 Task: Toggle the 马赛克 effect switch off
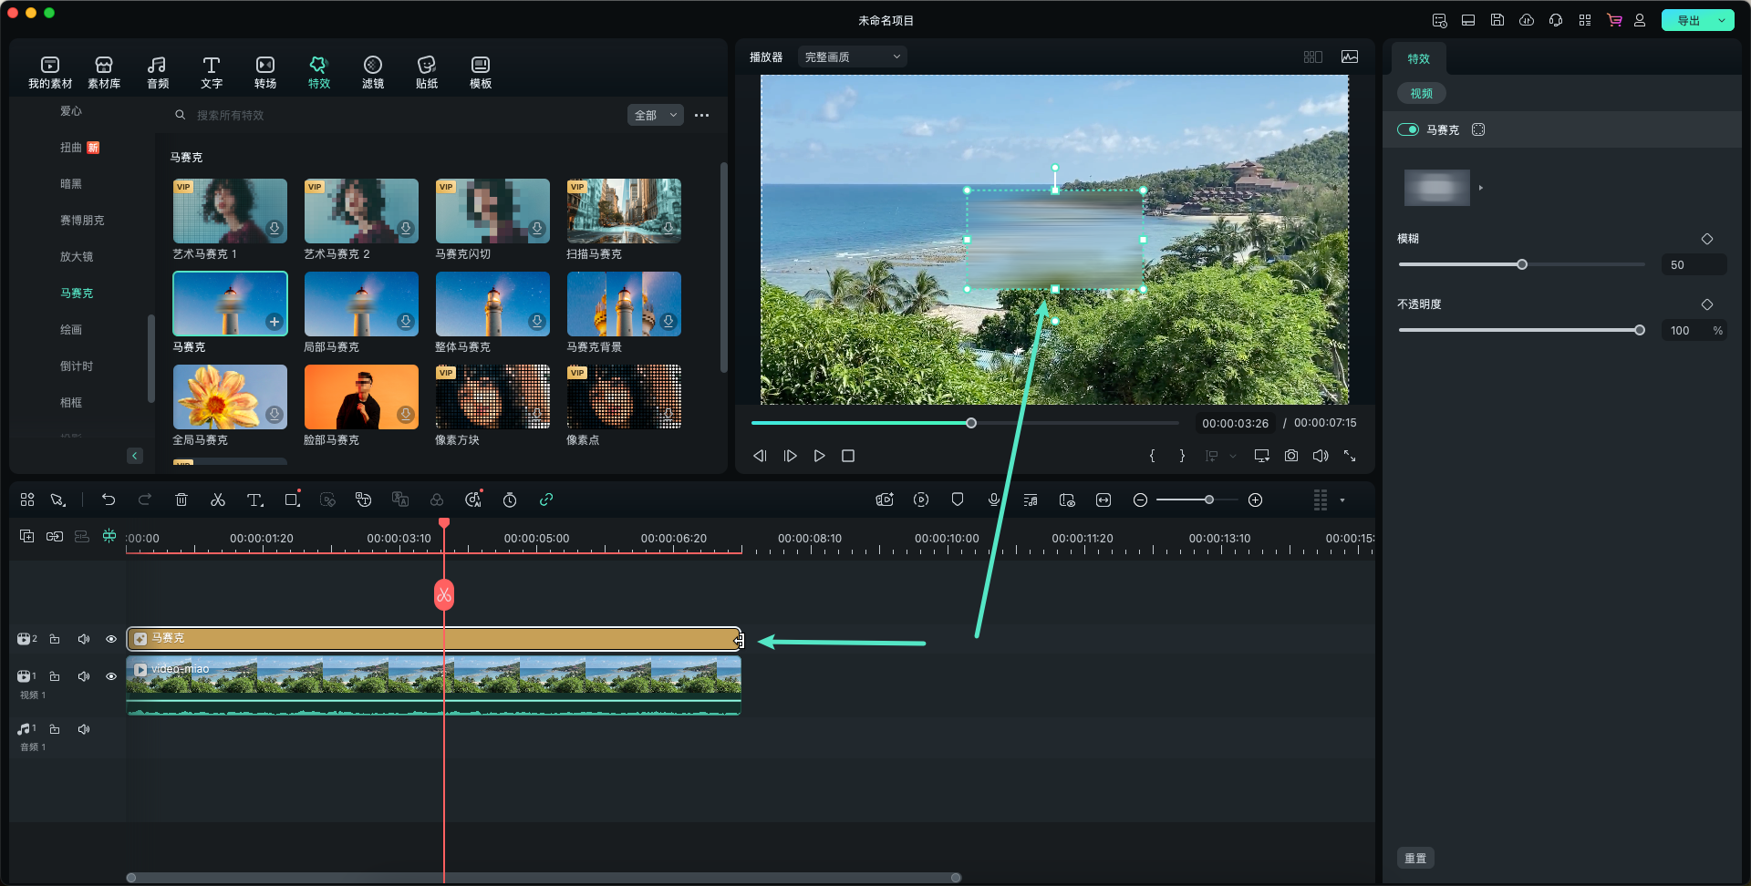(x=1408, y=129)
